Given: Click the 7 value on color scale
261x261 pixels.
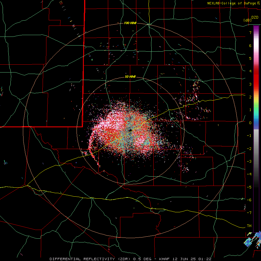Looking at the screenshot, I should [x=250, y=32].
